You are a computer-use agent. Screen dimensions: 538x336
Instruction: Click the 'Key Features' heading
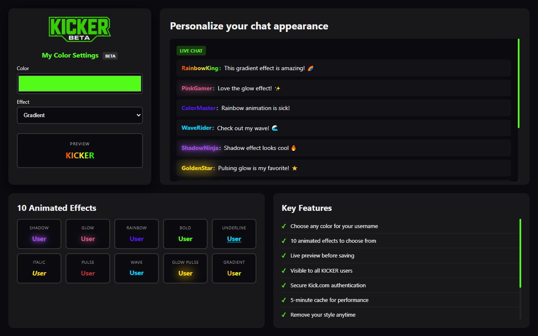point(307,208)
